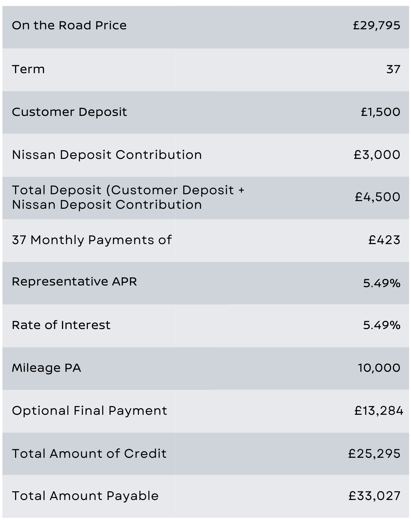Image resolution: width=411 pixels, height=526 pixels.
Task: Select the £13,284 optional final payment
Action: pos(379,411)
